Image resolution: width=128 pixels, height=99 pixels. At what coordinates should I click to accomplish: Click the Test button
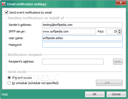tap(118, 61)
